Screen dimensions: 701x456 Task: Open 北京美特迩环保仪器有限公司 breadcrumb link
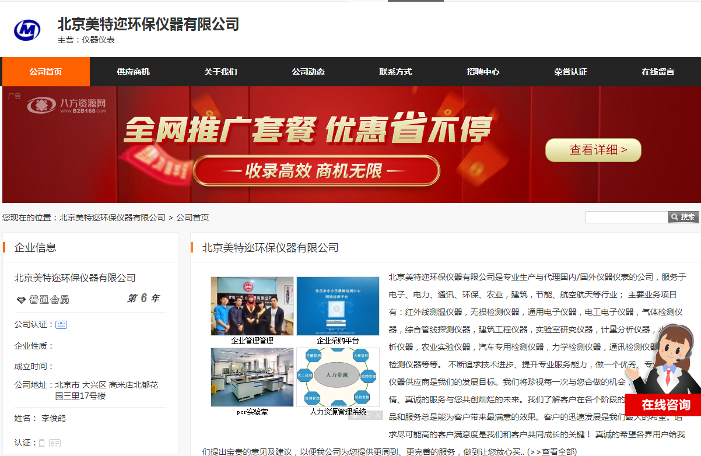(x=113, y=218)
